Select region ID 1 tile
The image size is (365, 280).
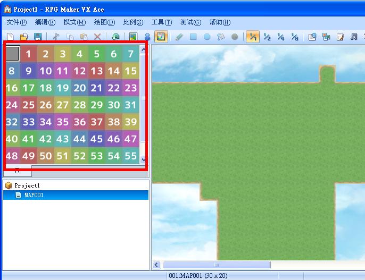pos(29,54)
